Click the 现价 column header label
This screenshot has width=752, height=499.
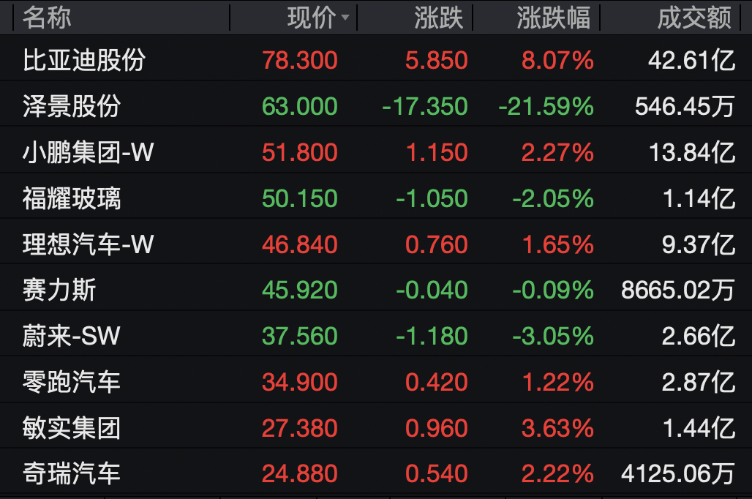[x=312, y=18]
